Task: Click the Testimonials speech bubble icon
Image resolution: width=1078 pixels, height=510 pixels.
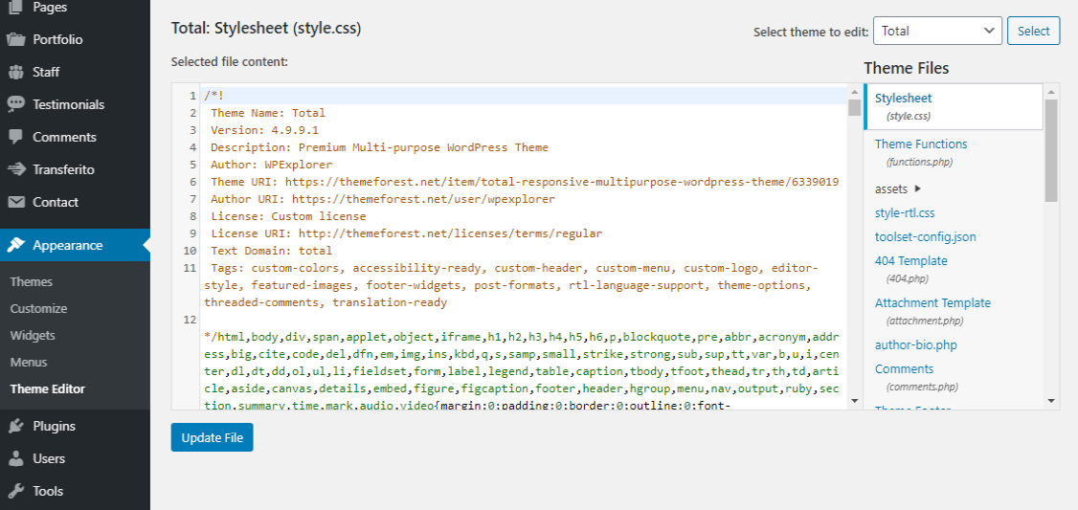Action: pos(16,105)
